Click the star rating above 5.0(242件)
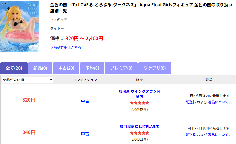236x144 pixels. 139,103
